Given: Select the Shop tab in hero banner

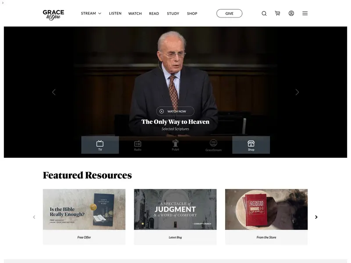Looking at the screenshot, I should point(251,145).
